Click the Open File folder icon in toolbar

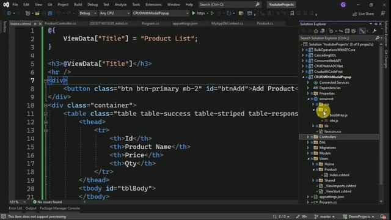point(37,13)
